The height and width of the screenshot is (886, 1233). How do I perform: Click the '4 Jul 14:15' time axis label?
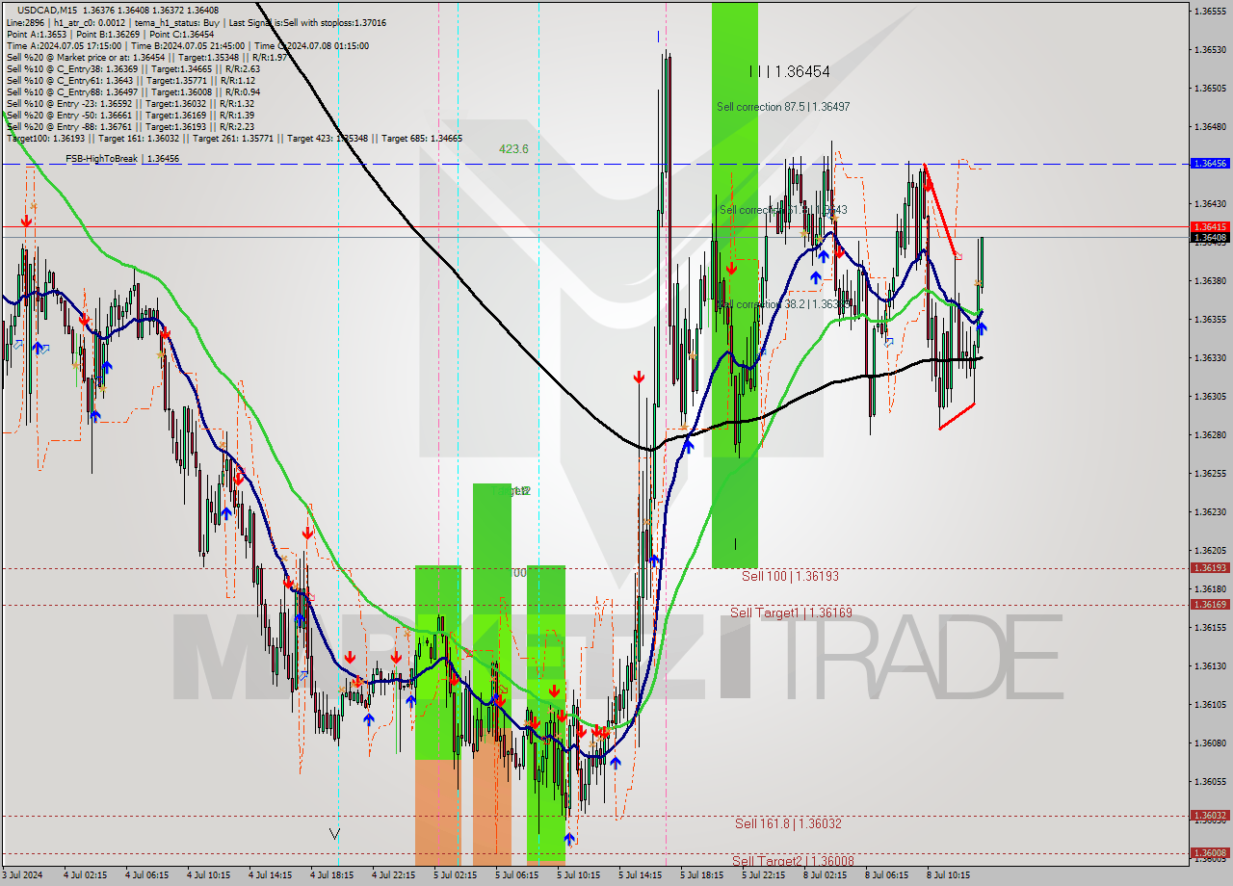click(x=272, y=875)
